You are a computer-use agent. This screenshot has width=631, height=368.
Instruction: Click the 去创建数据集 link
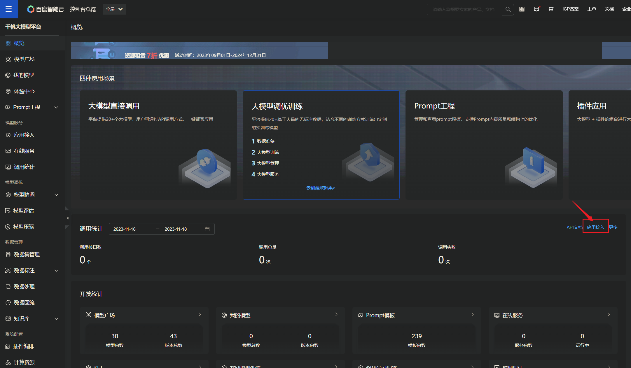(321, 188)
